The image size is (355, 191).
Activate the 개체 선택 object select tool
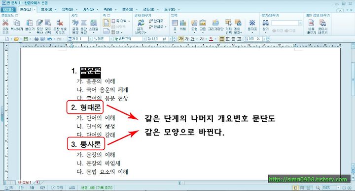pyautogui.click(x=228, y=23)
